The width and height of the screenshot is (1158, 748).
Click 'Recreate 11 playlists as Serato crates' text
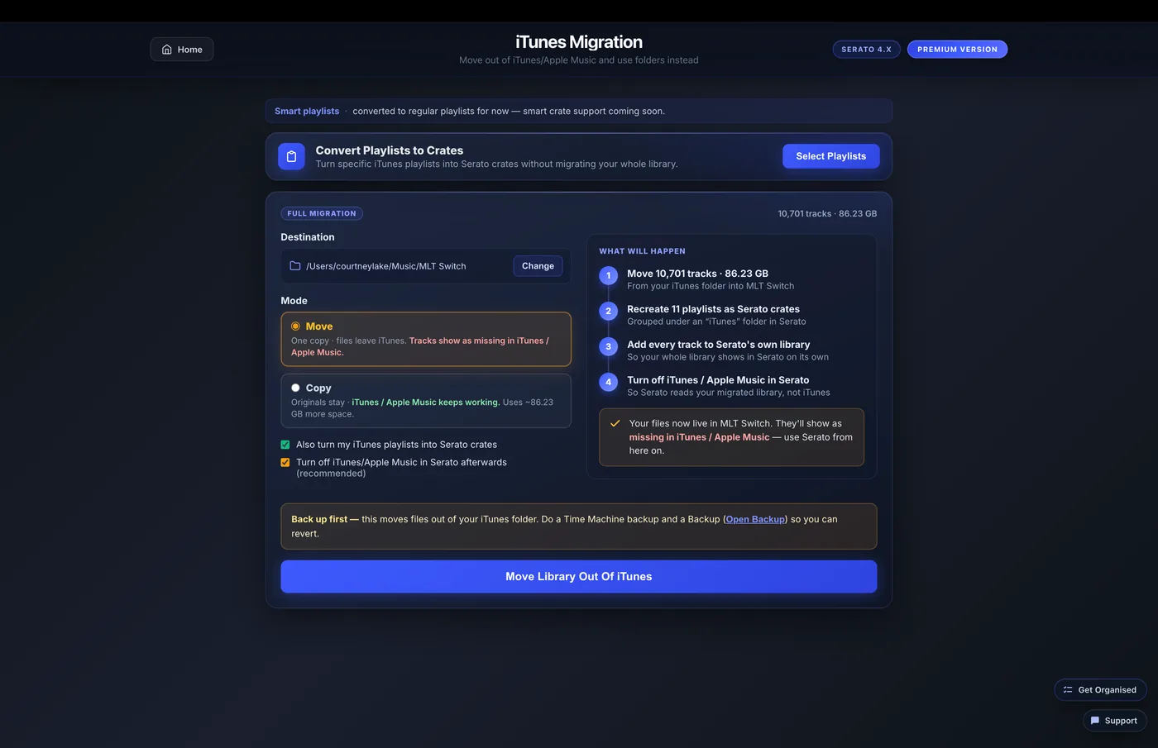(x=713, y=309)
